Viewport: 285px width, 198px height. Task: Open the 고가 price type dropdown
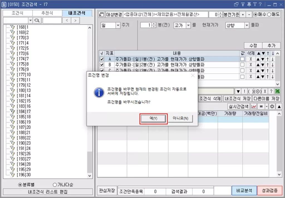tap(188, 25)
